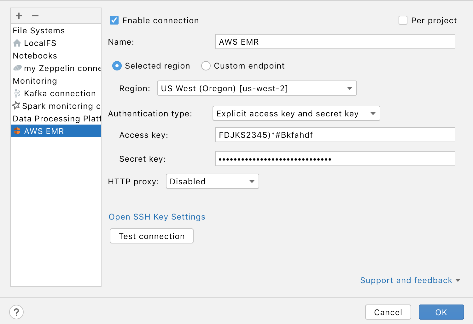
Task: Choose Selected region radio button
Action: pyautogui.click(x=117, y=66)
